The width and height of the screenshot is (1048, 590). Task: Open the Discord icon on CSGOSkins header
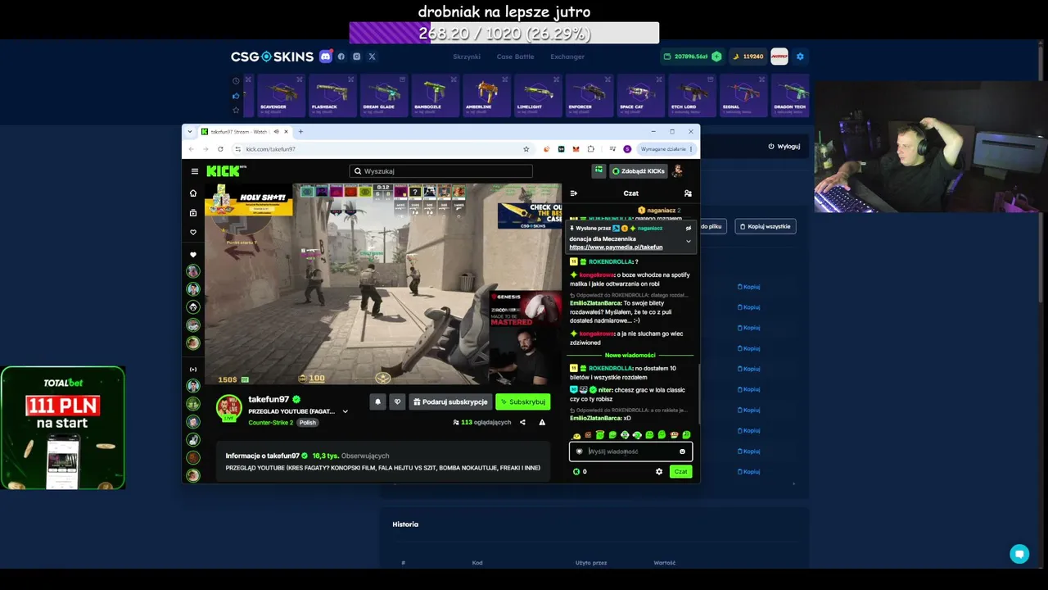coord(326,57)
